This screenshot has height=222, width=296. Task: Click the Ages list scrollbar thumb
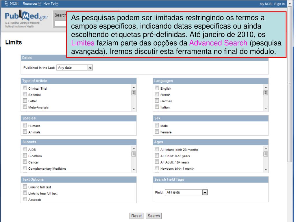(266, 154)
